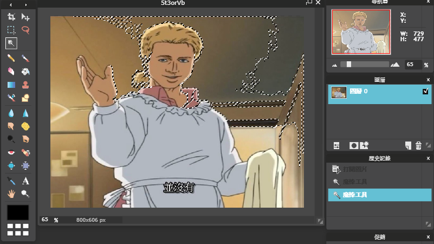Select the Paint Bucket tool
Image resolution: width=434 pixels, height=244 pixels.
(x=25, y=72)
